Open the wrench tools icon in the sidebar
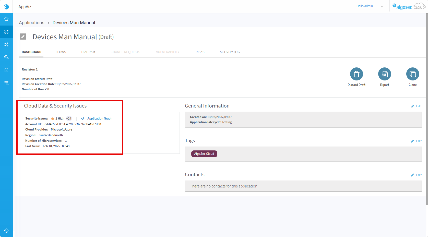The width and height of the screenshot is (428, 237). 6,57
